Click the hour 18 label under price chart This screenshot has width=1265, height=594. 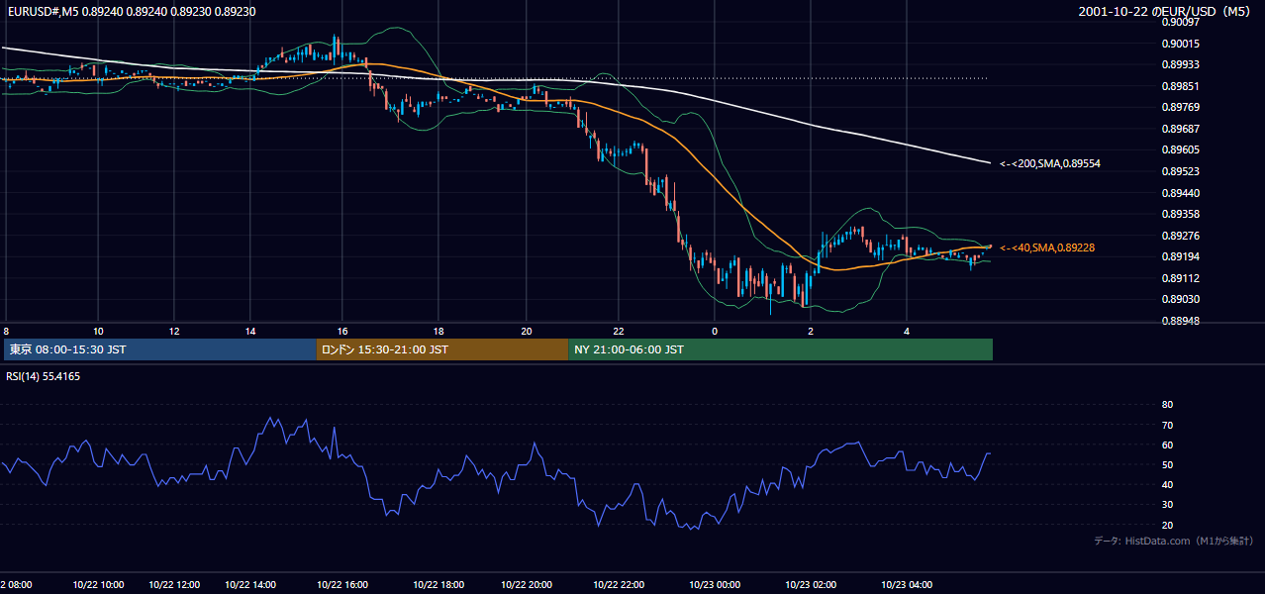[x=438, y=331]
